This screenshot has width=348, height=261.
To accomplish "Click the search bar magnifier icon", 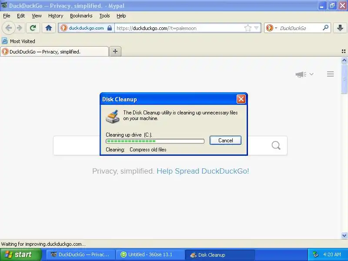I will pos(325,28).
